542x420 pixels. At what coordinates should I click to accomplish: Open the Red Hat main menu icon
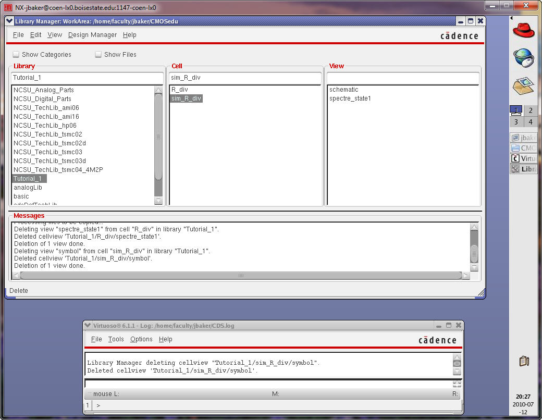[x=524, y=29]
